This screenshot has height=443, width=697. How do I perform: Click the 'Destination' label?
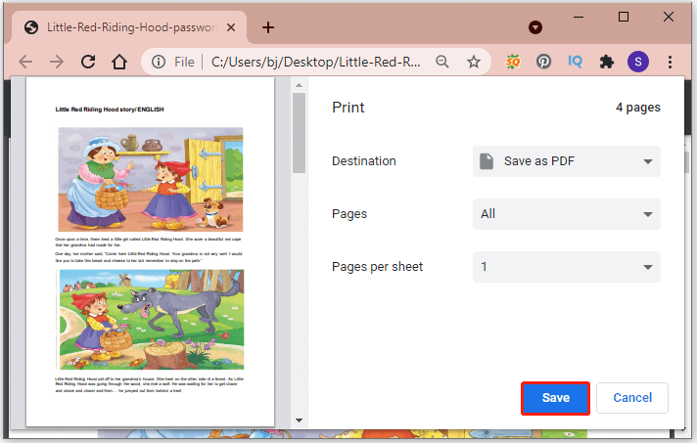[x=363, y=161]
